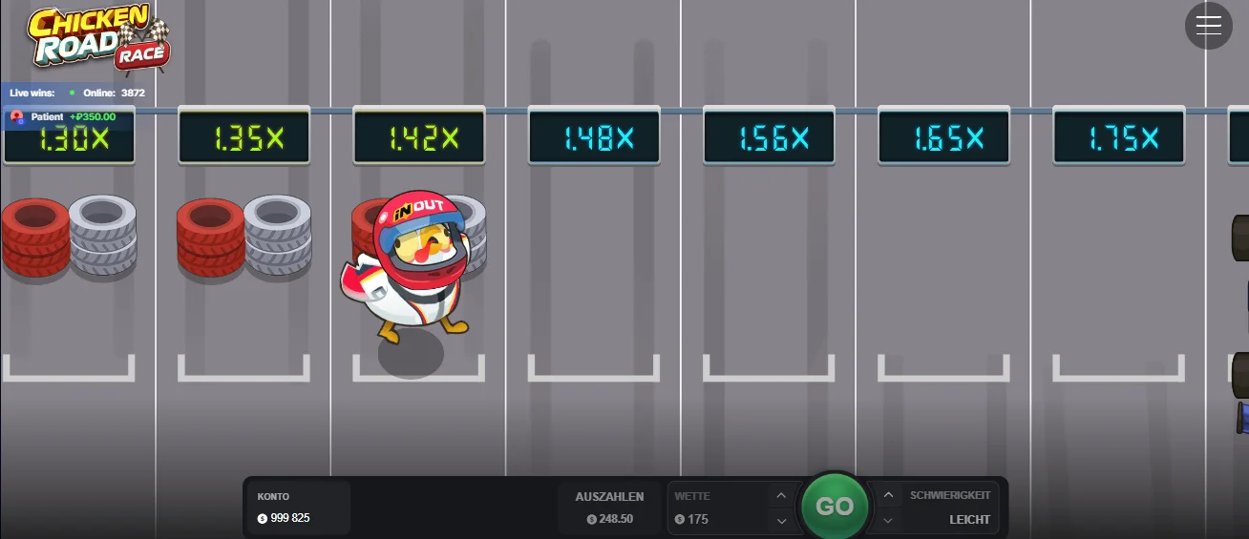The height and width of the screenshot is (539, 1249).
Task: Lower the Schwierigkeit difficulty level
Action: point(888,521)
